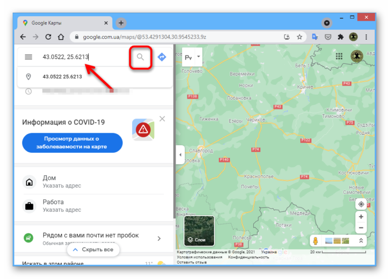Expand the traffic info chevron
Screen dimensions: 389x279
159,238
